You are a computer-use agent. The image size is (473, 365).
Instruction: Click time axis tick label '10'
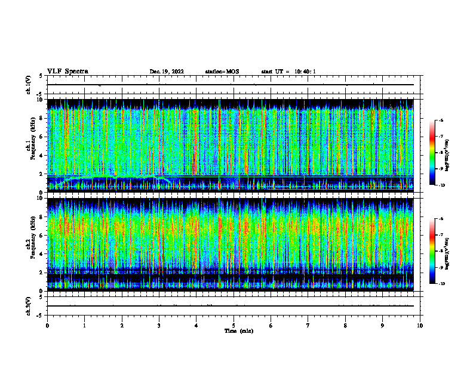point(420,326)
